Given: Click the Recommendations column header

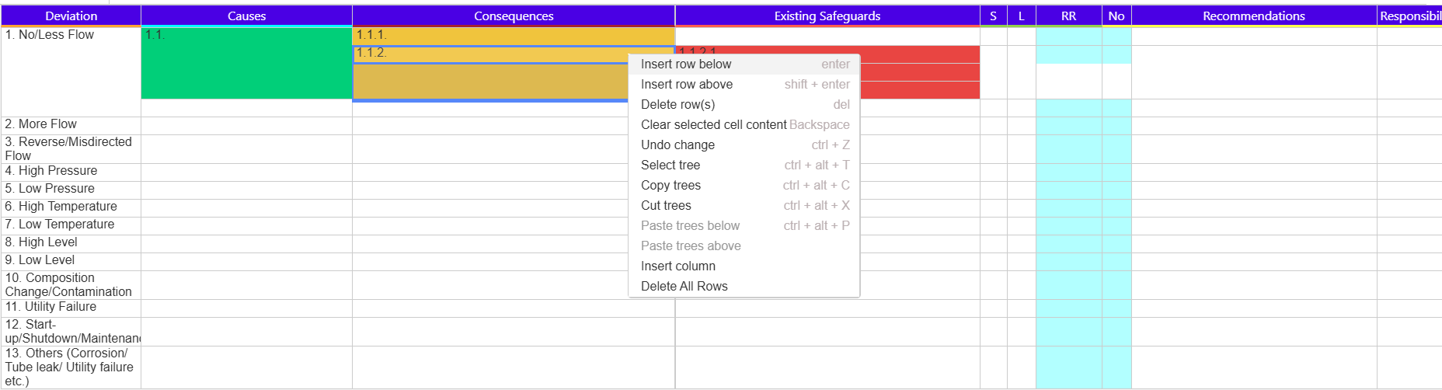Looking at the screenshot, I should pos(1253,16).
